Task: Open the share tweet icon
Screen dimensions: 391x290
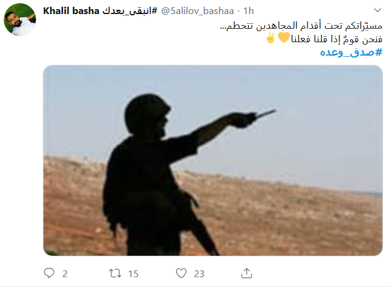Action: (247, 273)
